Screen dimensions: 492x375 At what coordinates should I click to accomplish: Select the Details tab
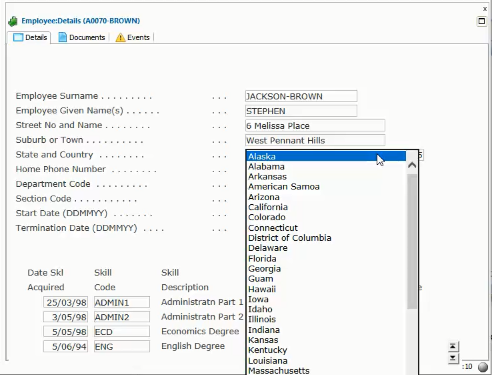click(x=30, y=37)
